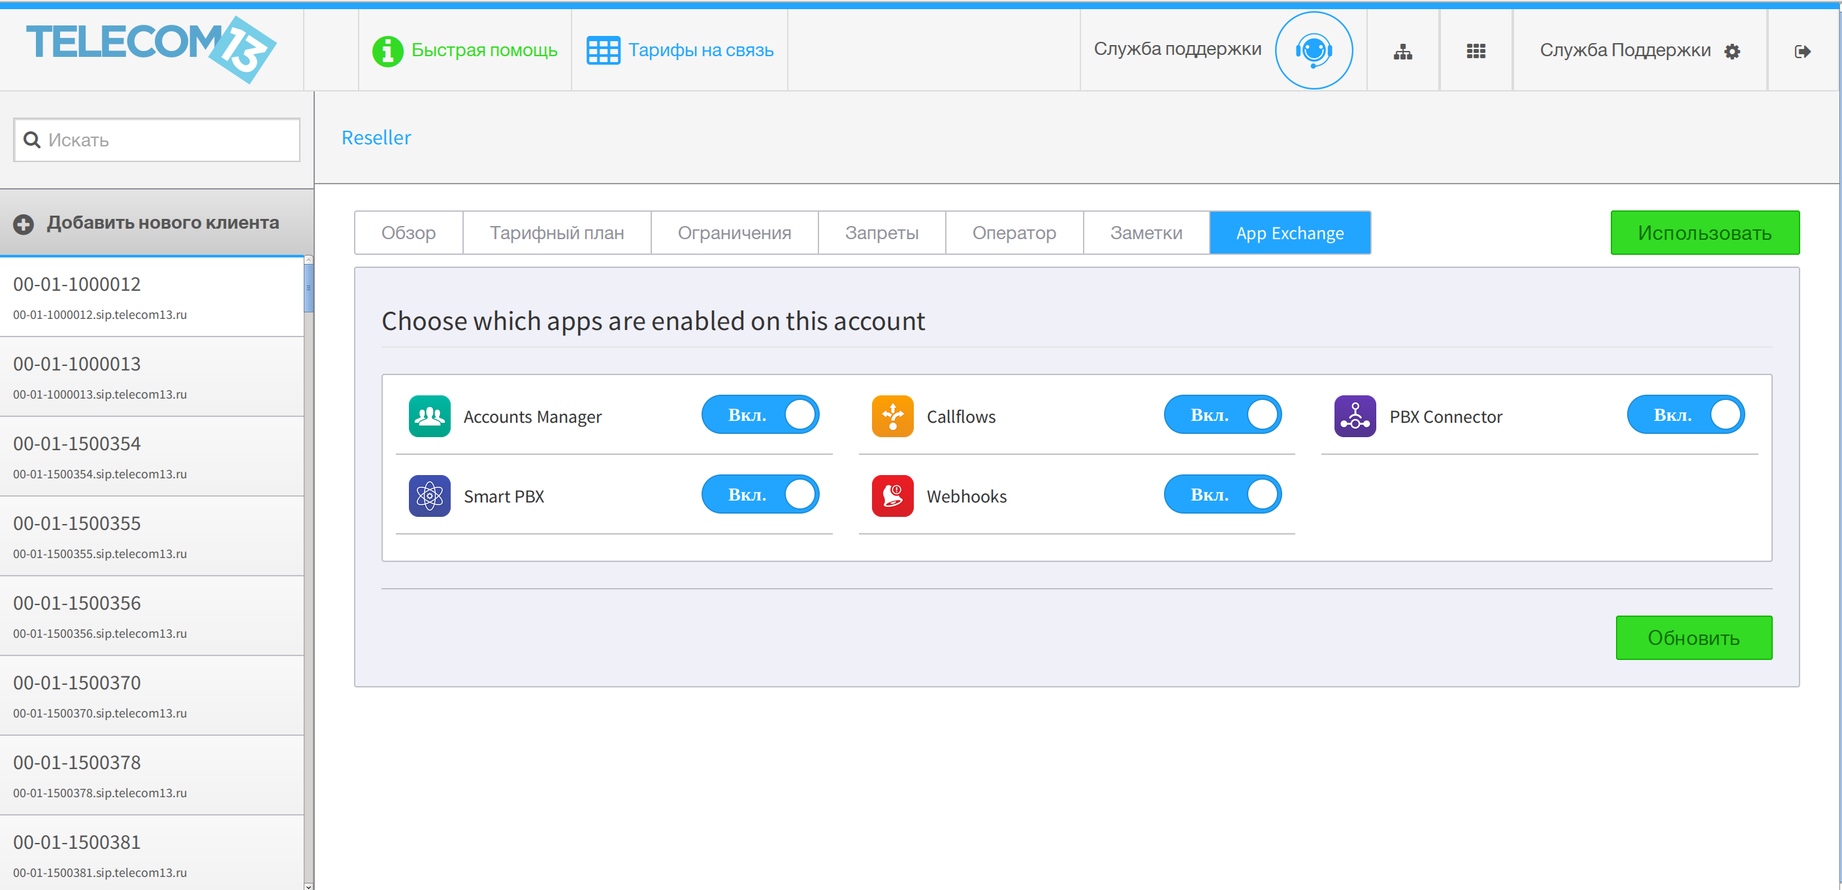Select client 00-01-1500355
The height and width of the screenshot is (890, 1842).
[152, 536]
